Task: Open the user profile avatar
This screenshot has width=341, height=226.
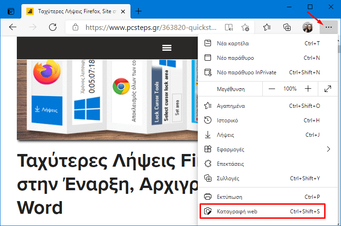Action: point(307,27)
